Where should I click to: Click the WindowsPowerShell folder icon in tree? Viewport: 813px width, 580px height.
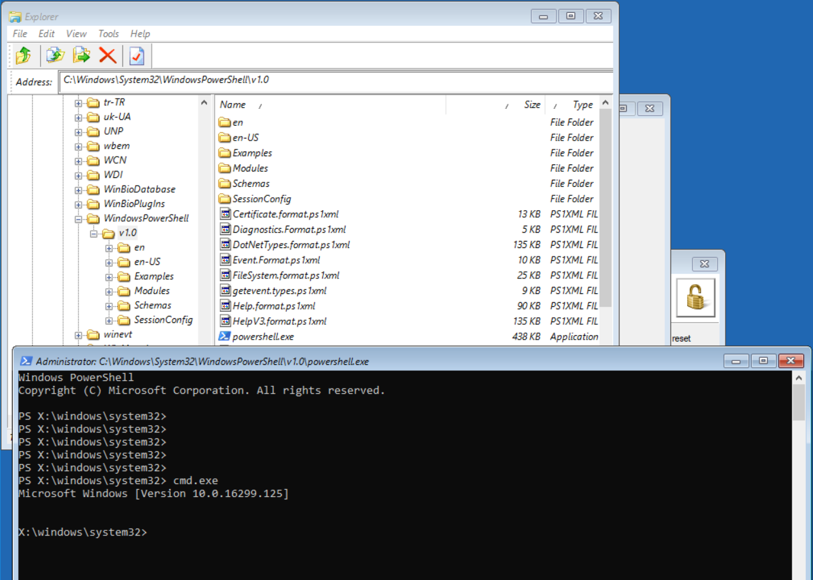[x=93, y=218]
